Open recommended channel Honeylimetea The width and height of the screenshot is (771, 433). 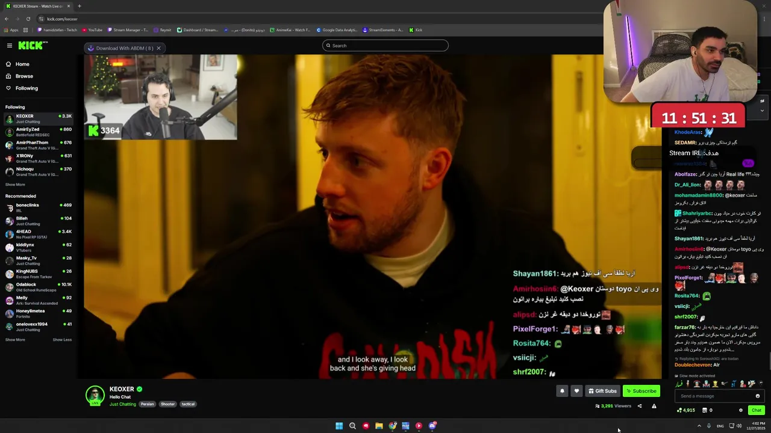click(x=39, y=313)
